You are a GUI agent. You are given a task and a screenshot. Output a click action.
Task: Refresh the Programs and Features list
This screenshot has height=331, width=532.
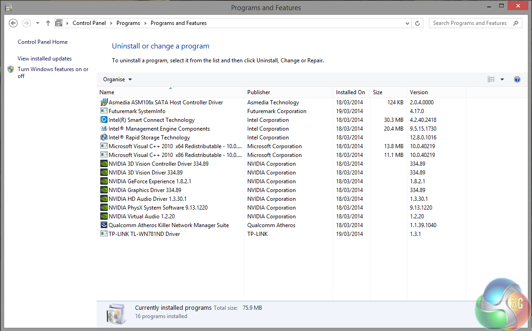417,23
